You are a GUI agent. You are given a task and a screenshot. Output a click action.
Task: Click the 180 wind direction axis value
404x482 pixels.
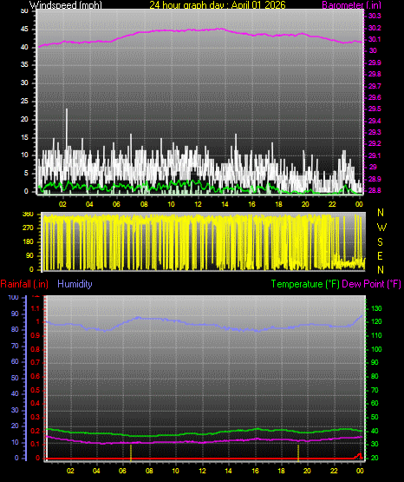pyautogui.click(x=28, y=242)
